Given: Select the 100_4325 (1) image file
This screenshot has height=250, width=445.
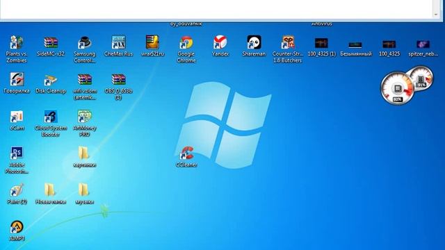Looking at the screenshot, I should (321, 43).
